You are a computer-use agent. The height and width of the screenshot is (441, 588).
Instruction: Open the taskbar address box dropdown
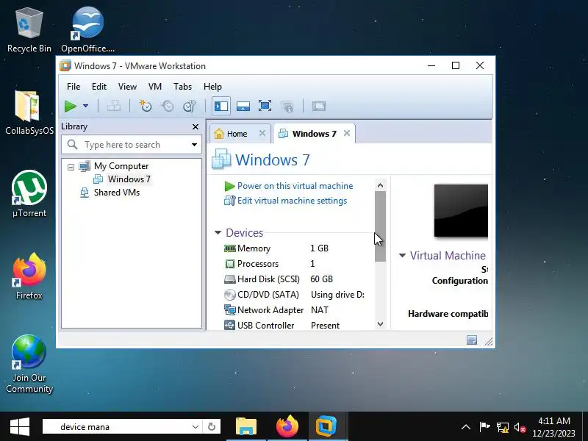point(196,427)
